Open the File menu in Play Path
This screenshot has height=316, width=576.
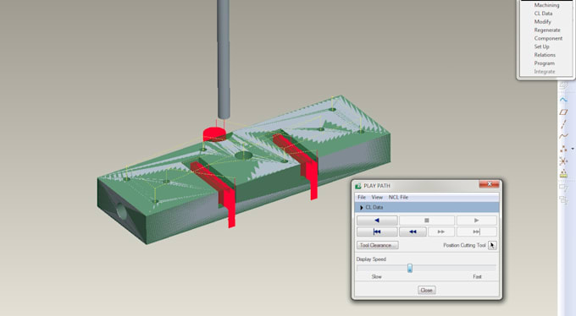click(x=362, y=197)
